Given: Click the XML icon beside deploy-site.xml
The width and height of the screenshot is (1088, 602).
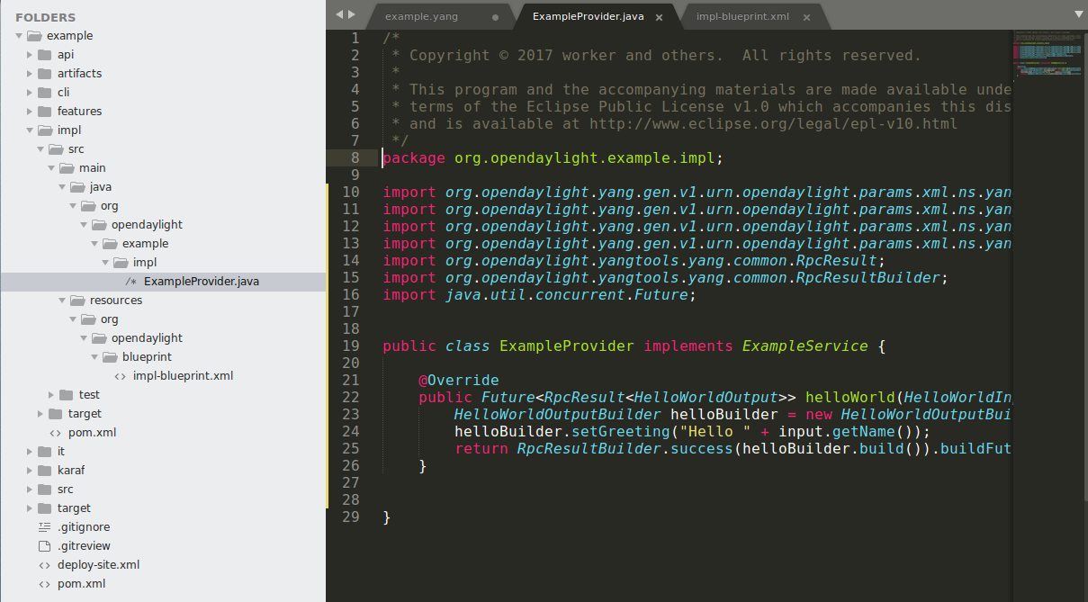Looking at the screenshot, I should click(x=44, y=565).
